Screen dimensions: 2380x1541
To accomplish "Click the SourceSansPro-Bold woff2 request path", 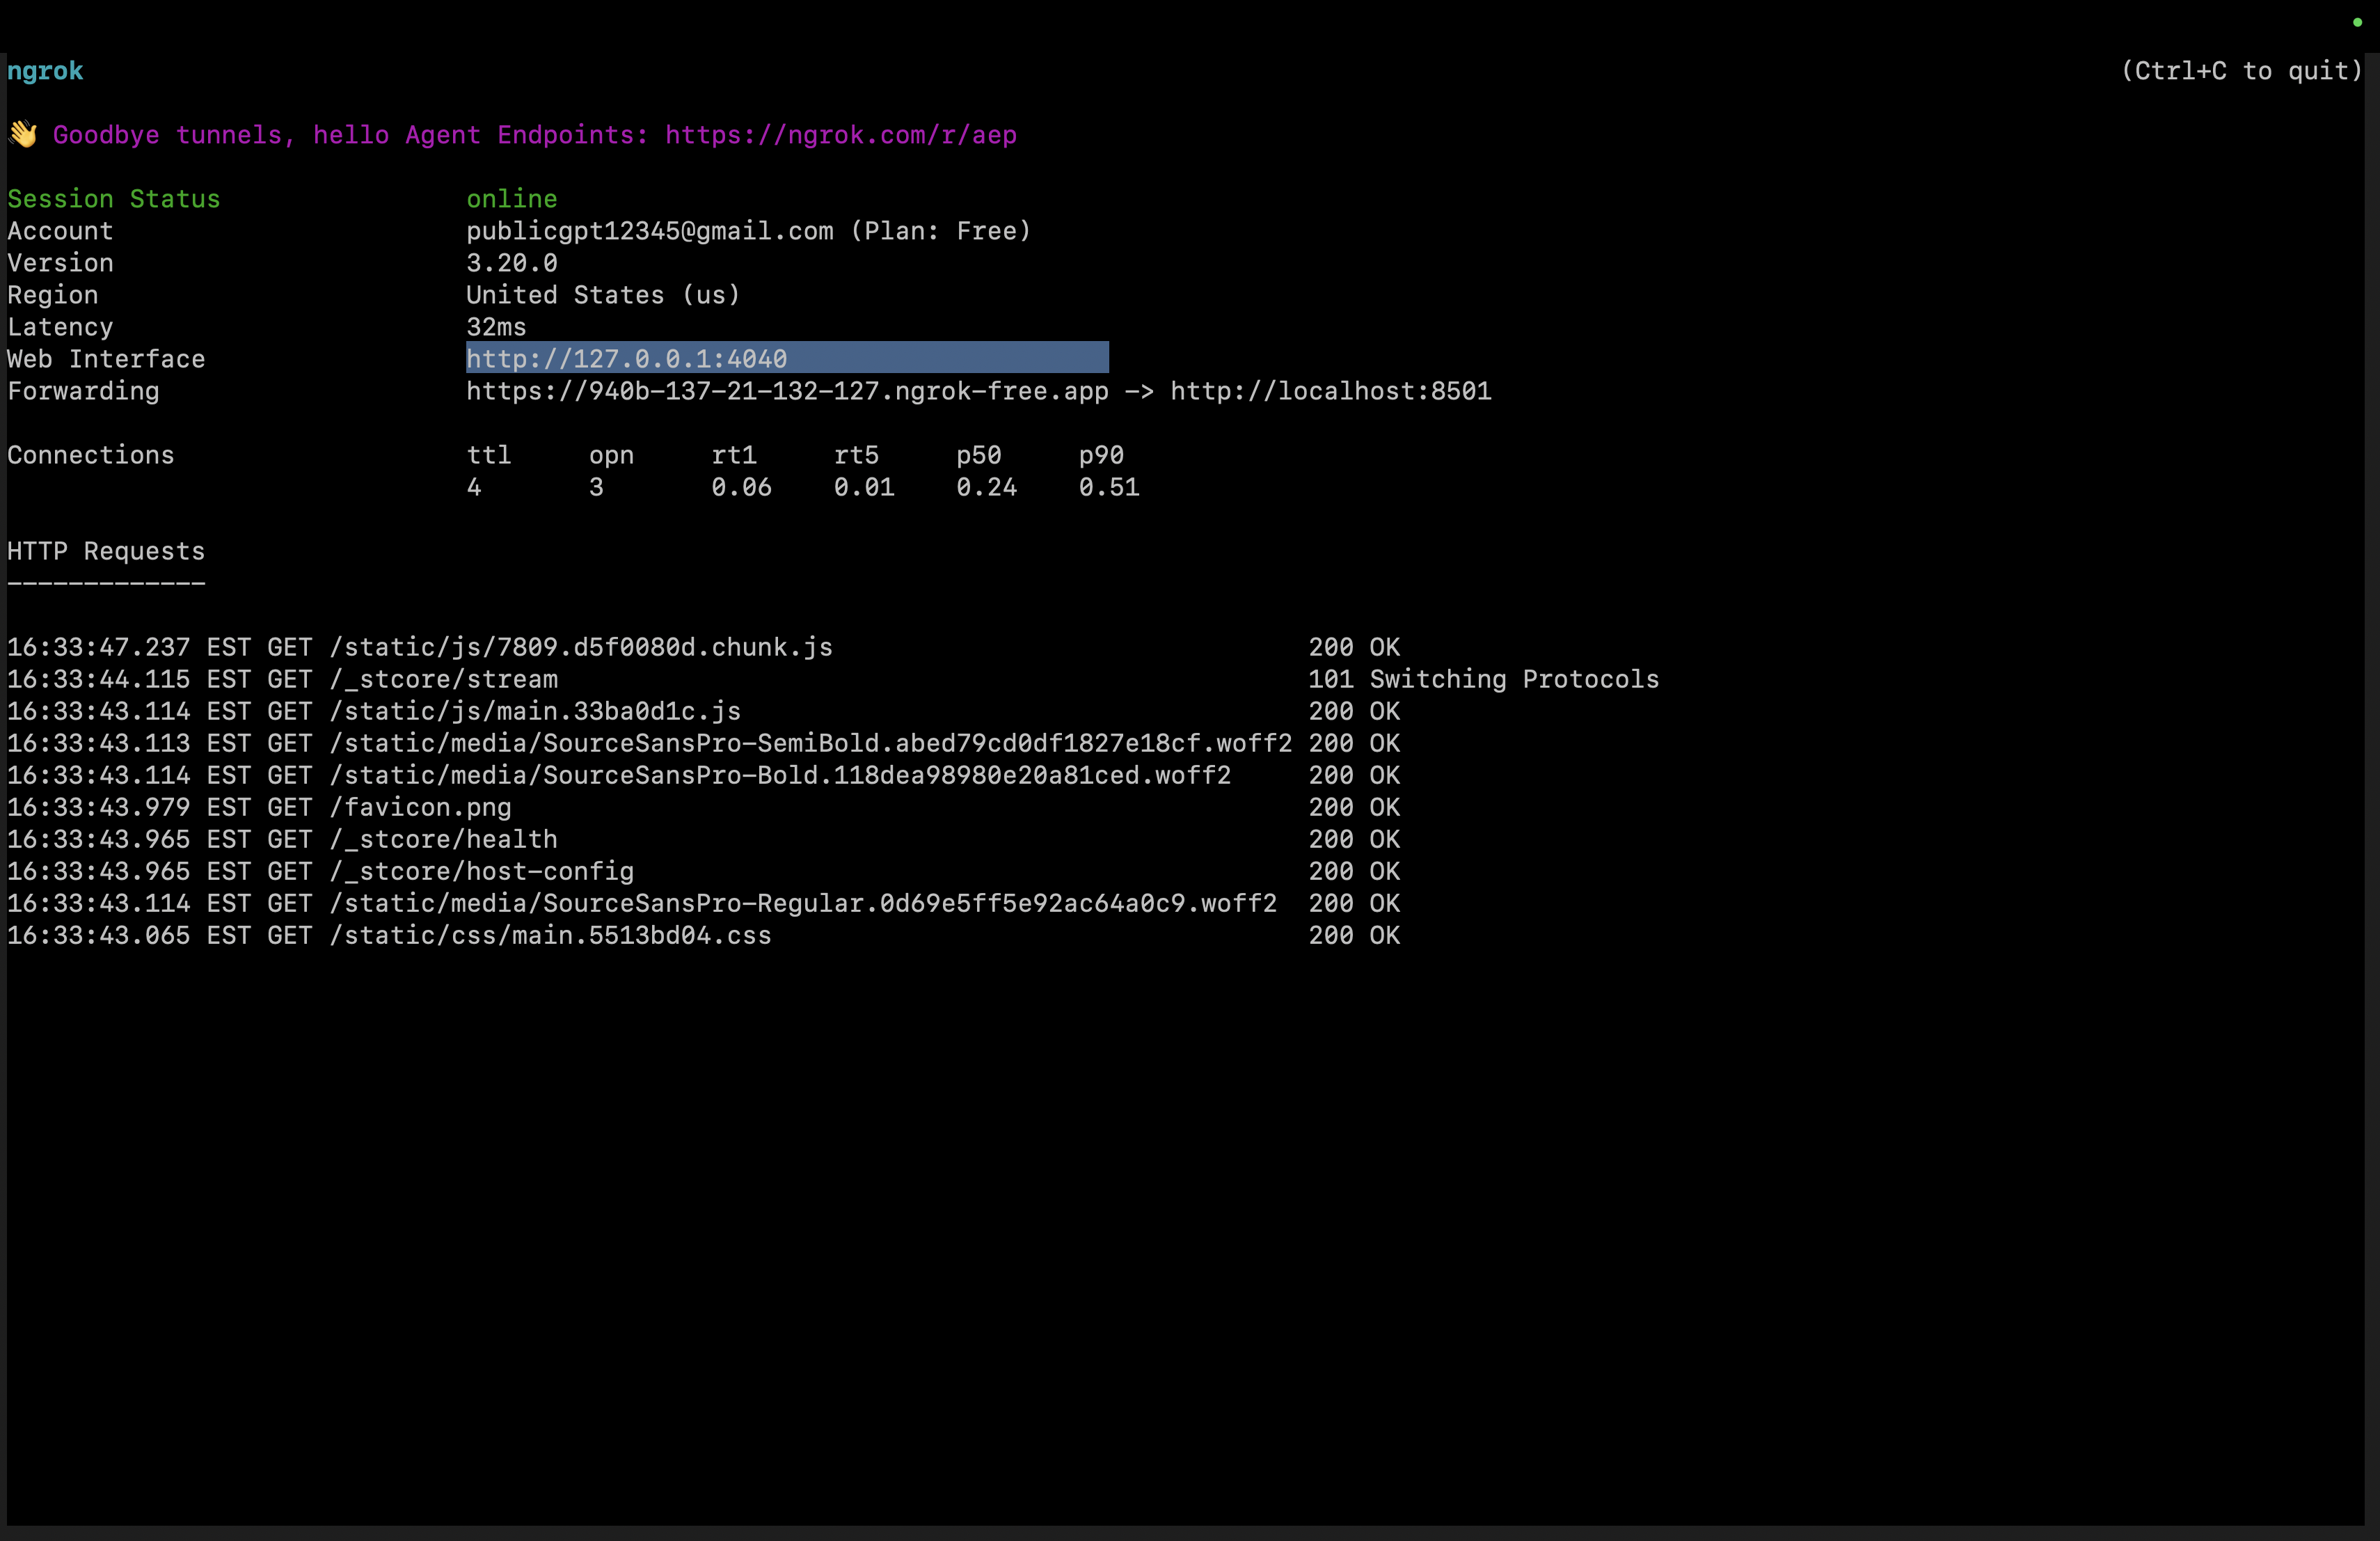I will (780, 775).
